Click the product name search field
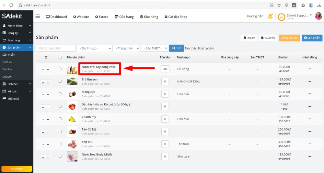This screenshot has height=173, width=324. tap(55, 48)
